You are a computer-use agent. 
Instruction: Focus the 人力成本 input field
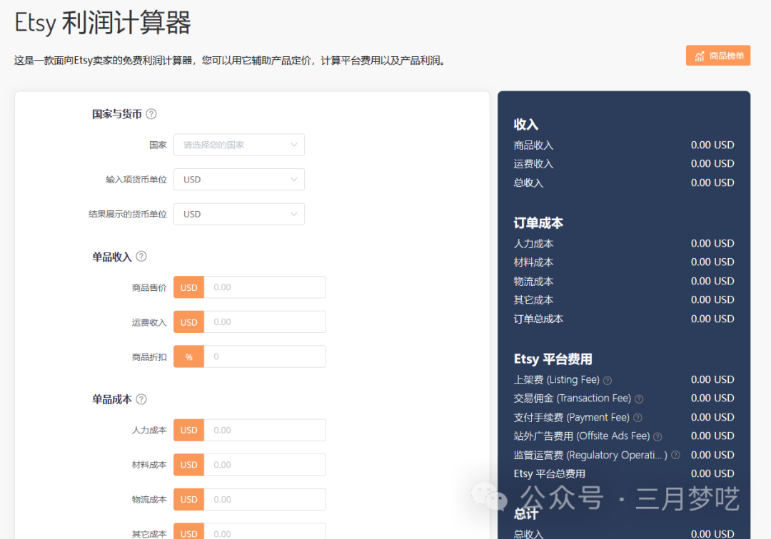pos(265,430)
